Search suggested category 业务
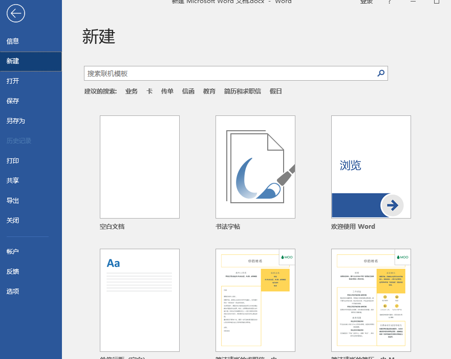 pos(132,91)
